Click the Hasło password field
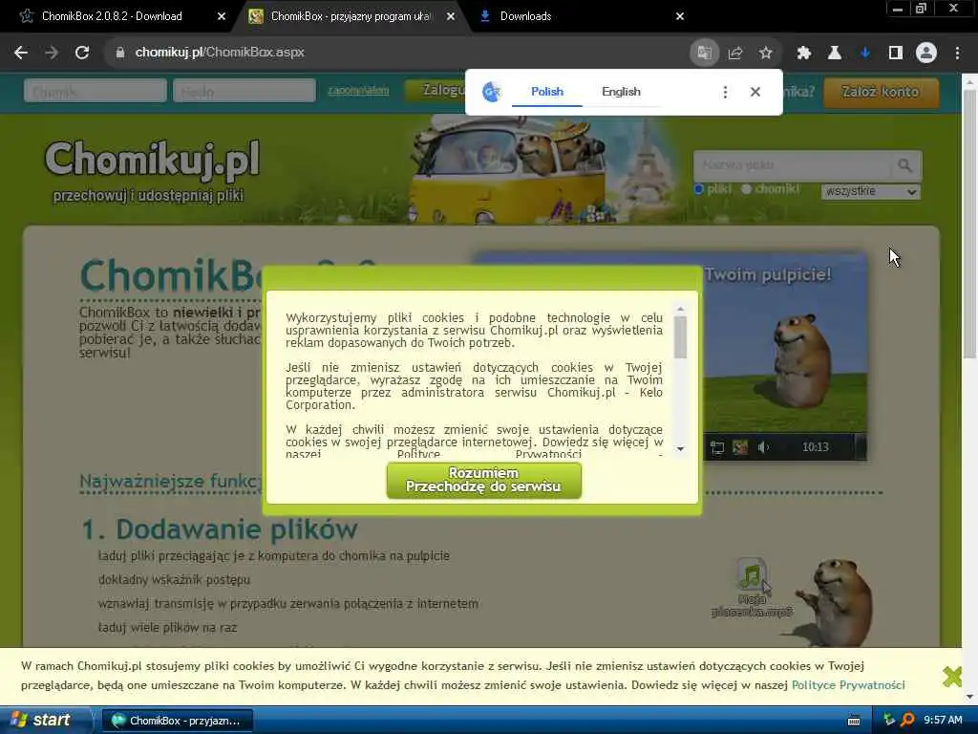This screenshot has width=978, height=734. pyautogui.click(x=244, y=91)
